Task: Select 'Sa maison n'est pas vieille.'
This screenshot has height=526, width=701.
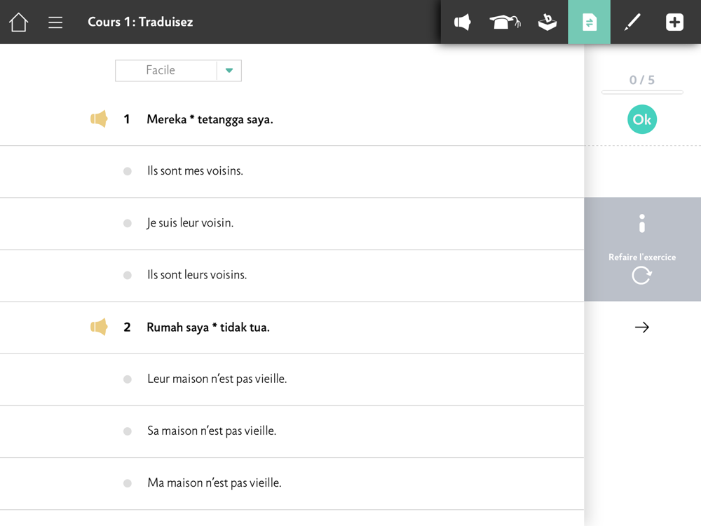Action: [211, 431]
